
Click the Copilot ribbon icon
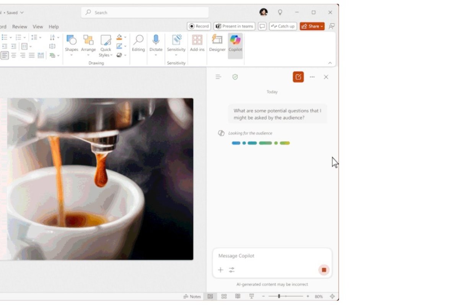pyautogui.click(x=235, y=43)
